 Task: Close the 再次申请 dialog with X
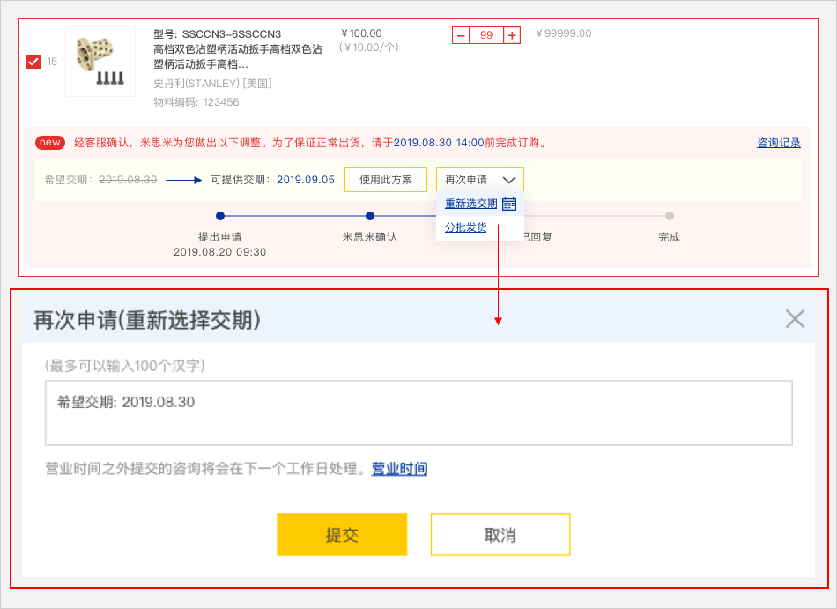pos(795,319)
